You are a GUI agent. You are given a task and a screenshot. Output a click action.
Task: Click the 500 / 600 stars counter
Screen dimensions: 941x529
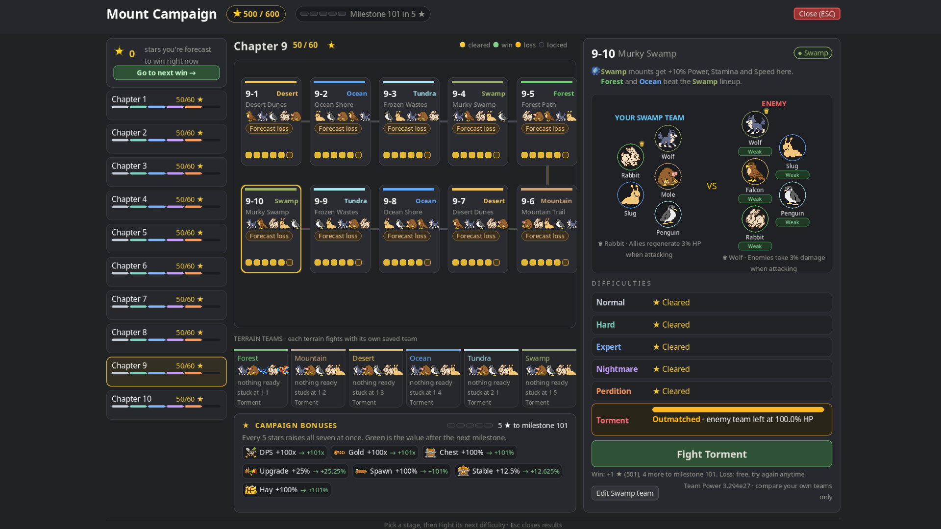point(256,14)
